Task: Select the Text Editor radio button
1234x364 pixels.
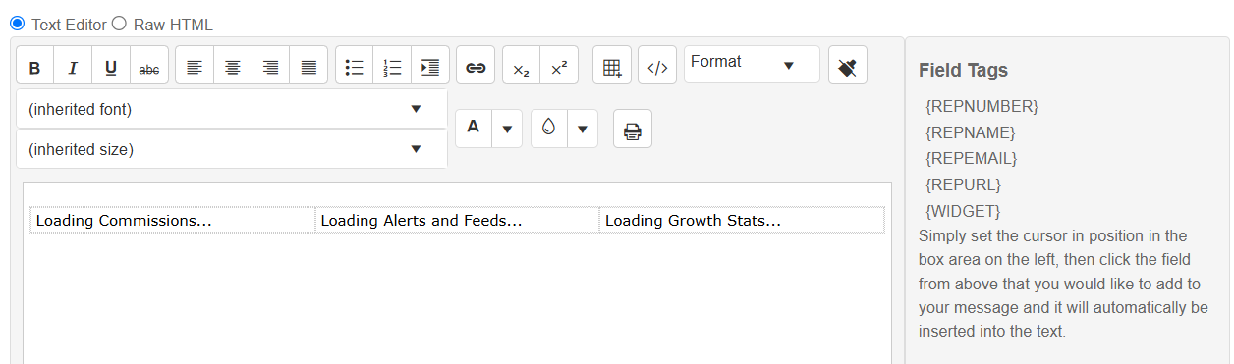Action: (17, 24)
